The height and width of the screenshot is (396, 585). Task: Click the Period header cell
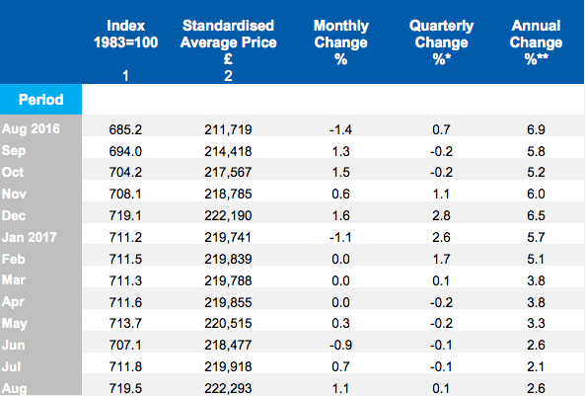click(41, 100)
